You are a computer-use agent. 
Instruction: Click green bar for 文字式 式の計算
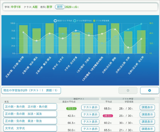coord(76,43)
